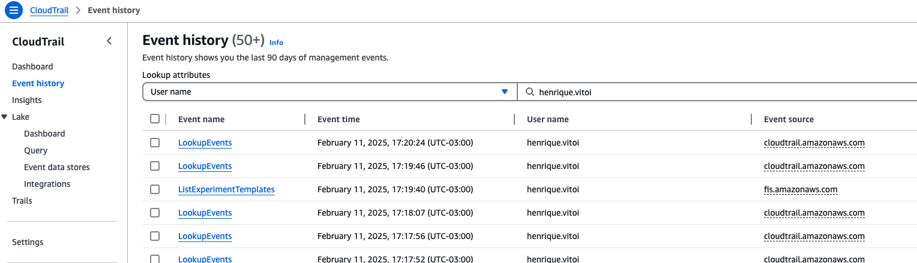Open Settings in the sidebar
The image size is (917, 263).
[x=28, y=242]
